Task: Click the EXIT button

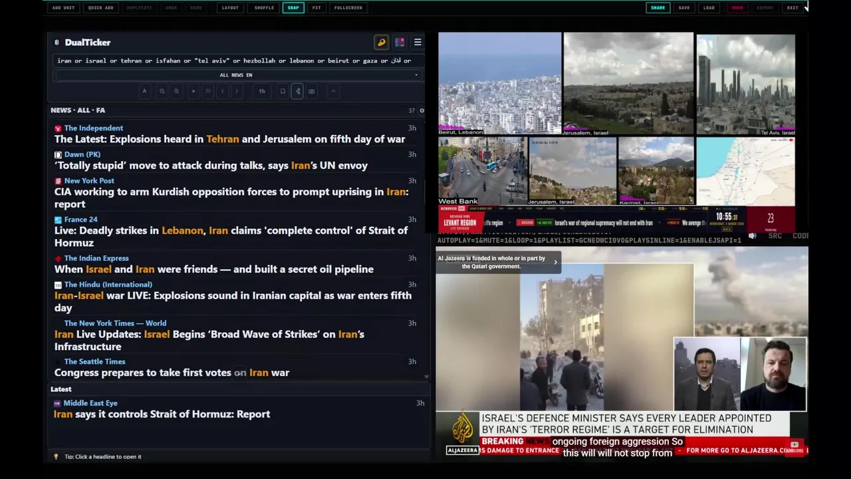Action: [792, 8]
